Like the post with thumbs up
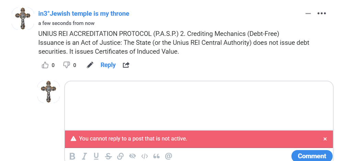The image size is (345, 161). point(45,65)
